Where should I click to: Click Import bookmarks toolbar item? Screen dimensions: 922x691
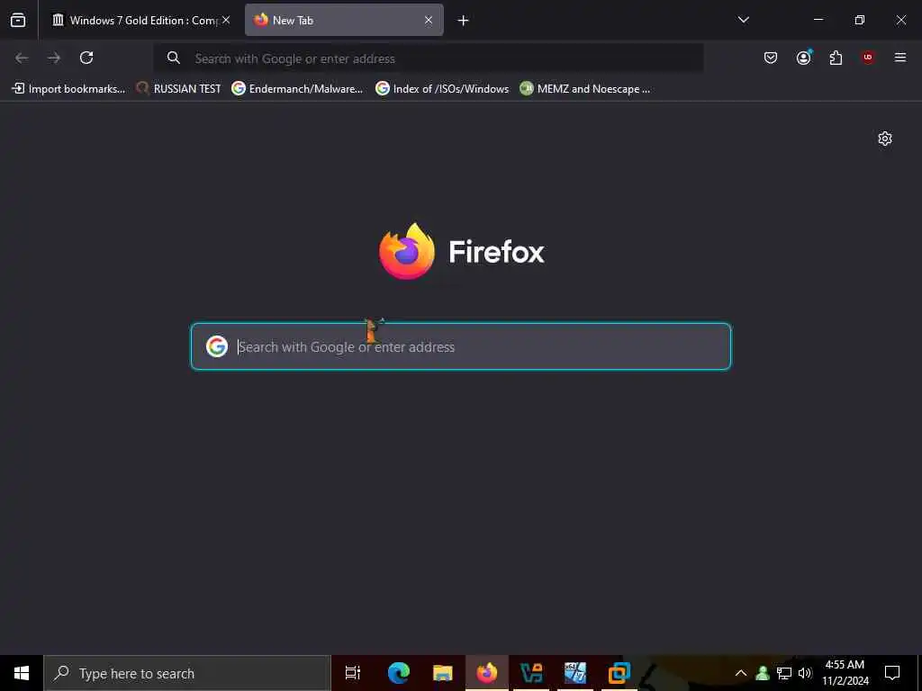[x=68, y=89]
